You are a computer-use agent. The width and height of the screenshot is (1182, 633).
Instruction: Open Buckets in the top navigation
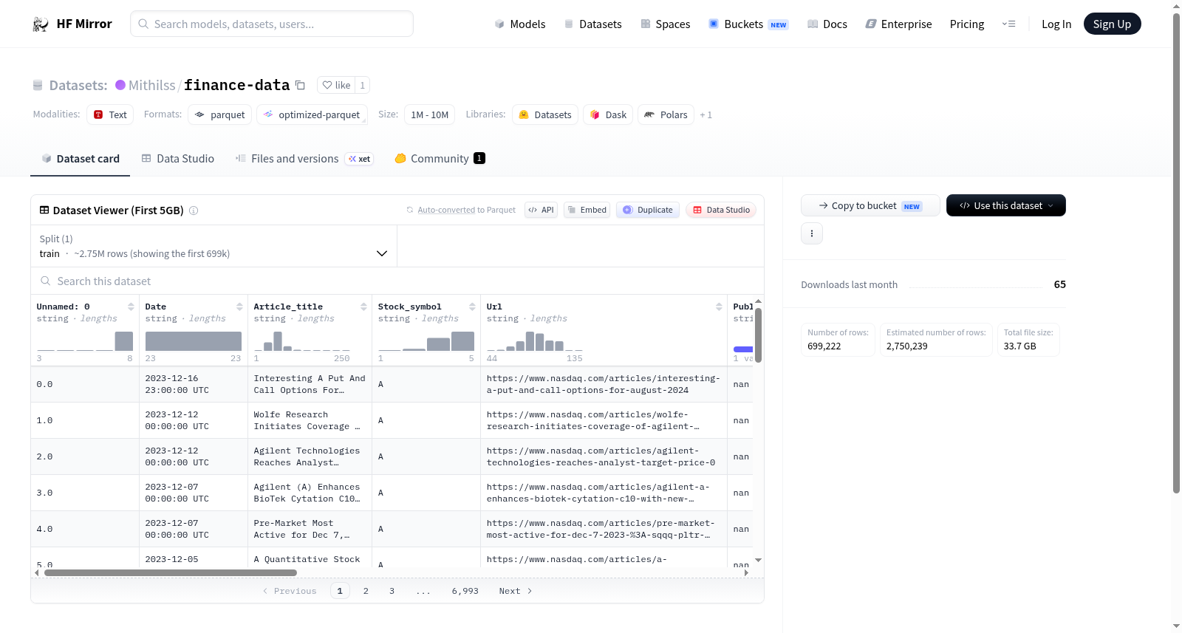(748, 24)
